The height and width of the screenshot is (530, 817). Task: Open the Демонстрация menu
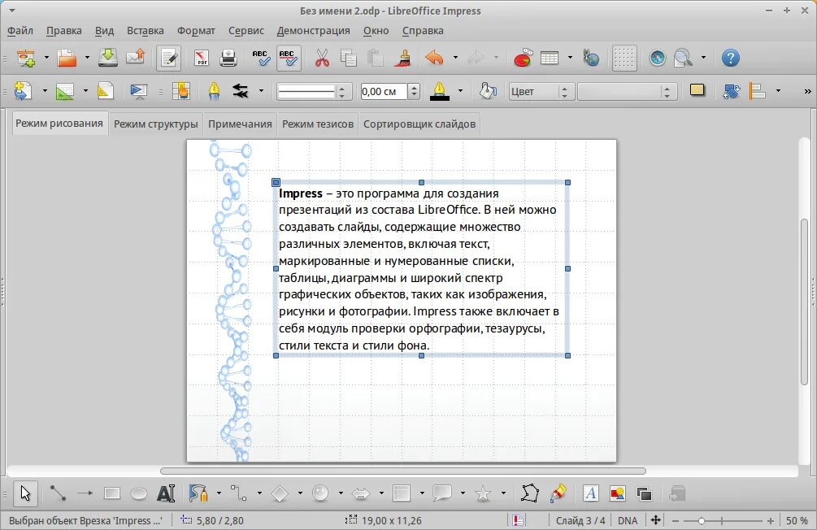313,31
